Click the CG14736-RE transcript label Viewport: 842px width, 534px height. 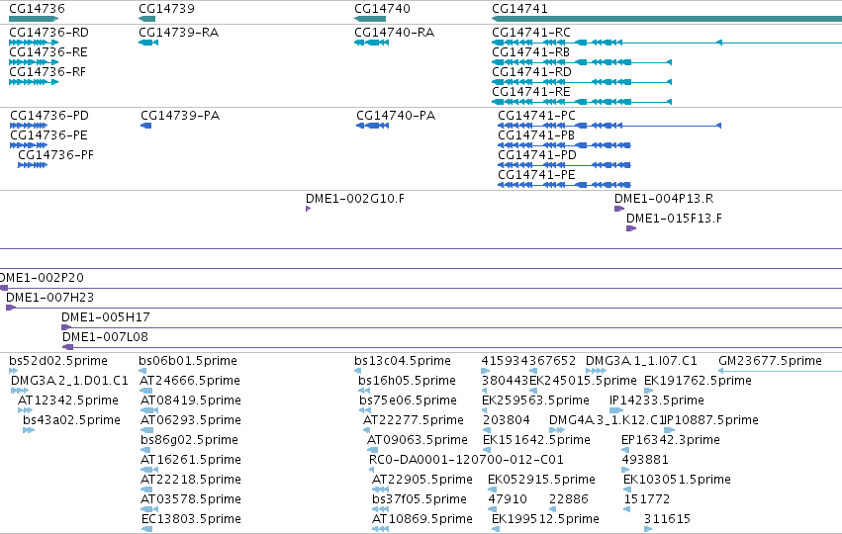pyautogui.click(x=48, y=52)
